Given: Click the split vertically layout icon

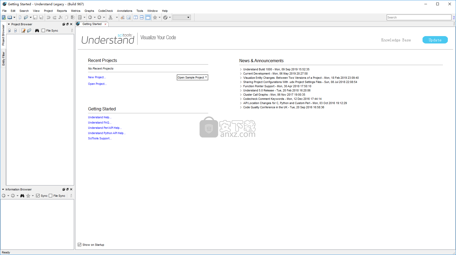Looking at the screenshot, I should pyautogui.click(x=136, y=17).
